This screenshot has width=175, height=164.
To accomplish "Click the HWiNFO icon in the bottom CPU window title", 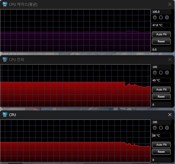I will 5,115.
